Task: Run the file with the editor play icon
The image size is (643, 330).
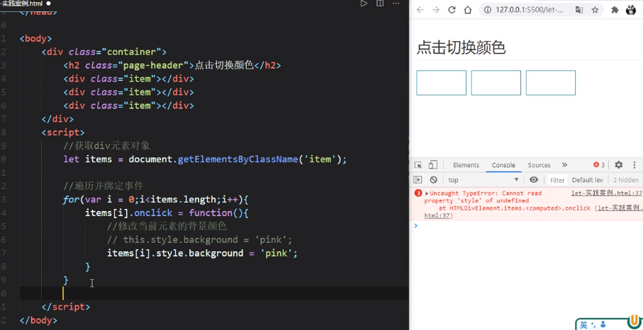Action: pyautogui.click(x=364, y=4)
